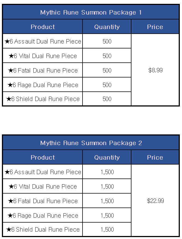Click star icon beside Assault Dual Rune in Package 1

[x=7, y=41]
